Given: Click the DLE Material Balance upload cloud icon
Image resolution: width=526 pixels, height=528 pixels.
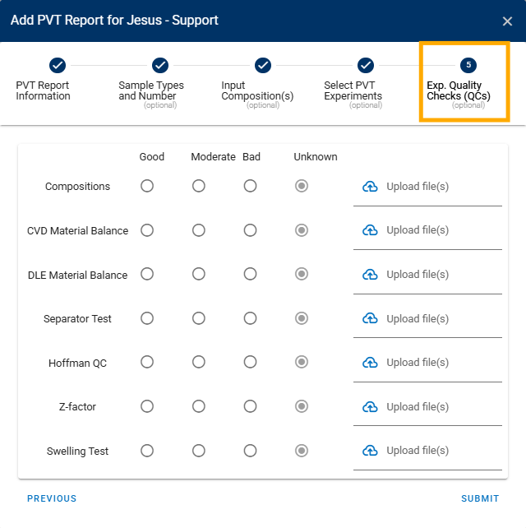Looking at the screenshot, I should point(370,275).
